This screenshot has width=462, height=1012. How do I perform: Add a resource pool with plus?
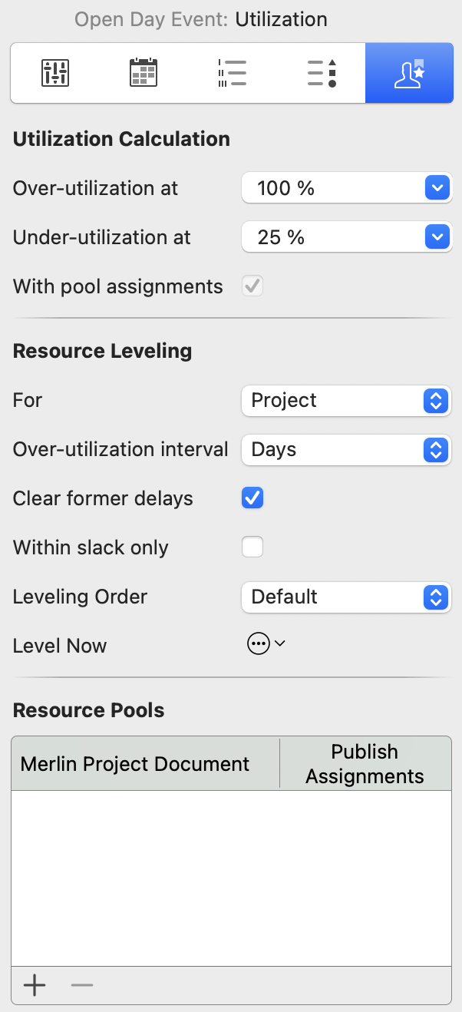click(x=35, y=985)
